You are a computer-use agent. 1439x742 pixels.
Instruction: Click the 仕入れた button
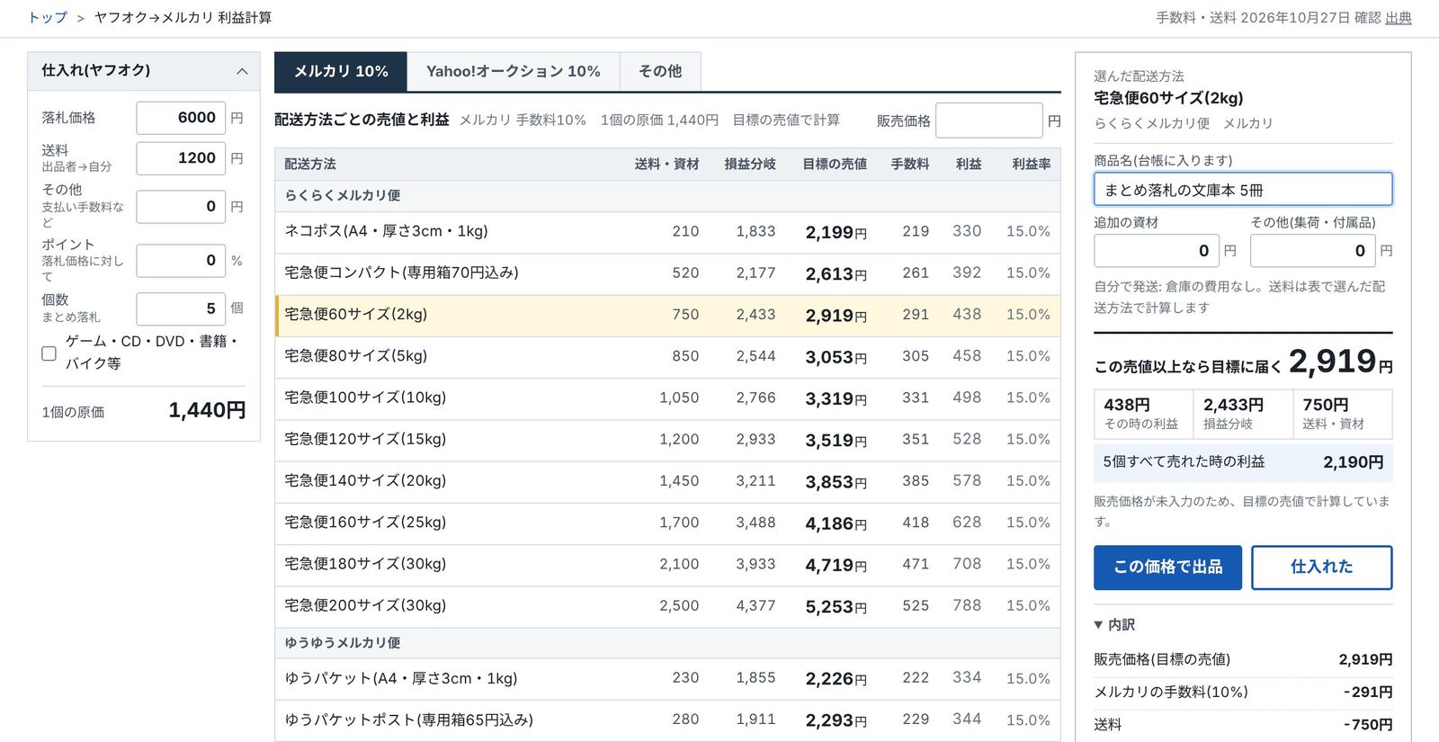tap(1321, 568)
